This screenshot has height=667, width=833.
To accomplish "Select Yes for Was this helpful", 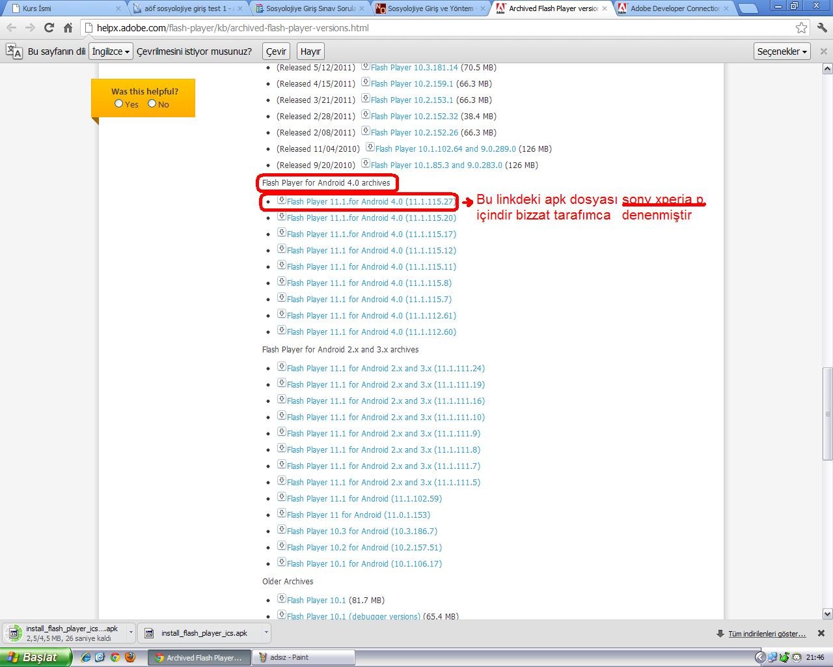I will click(x=118, y=104).
